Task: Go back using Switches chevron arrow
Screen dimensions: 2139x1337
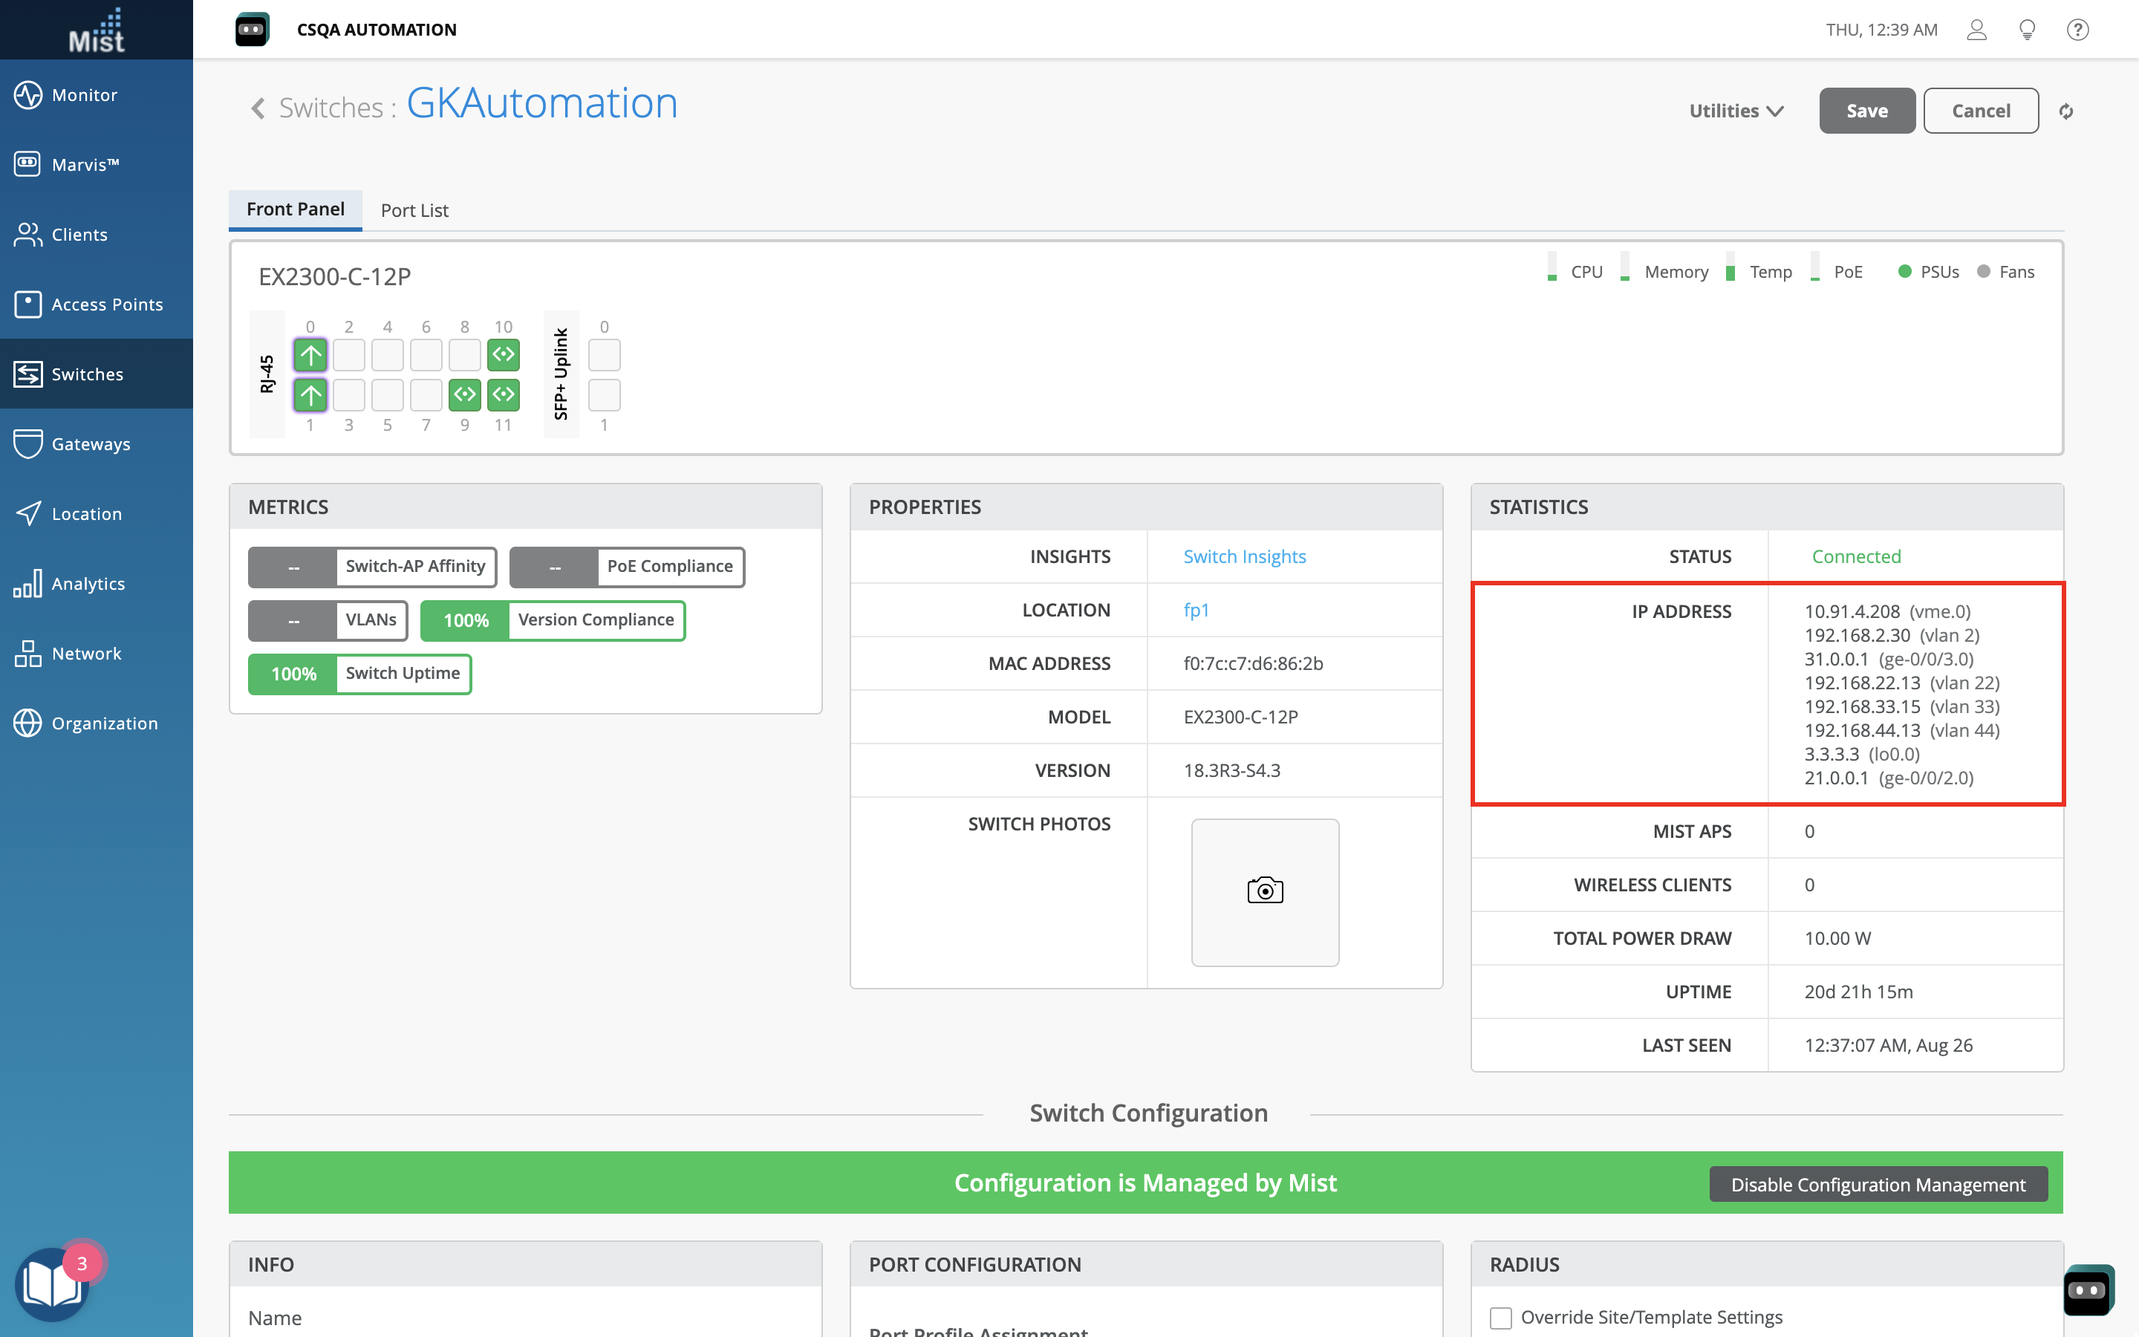Action: 258,108
